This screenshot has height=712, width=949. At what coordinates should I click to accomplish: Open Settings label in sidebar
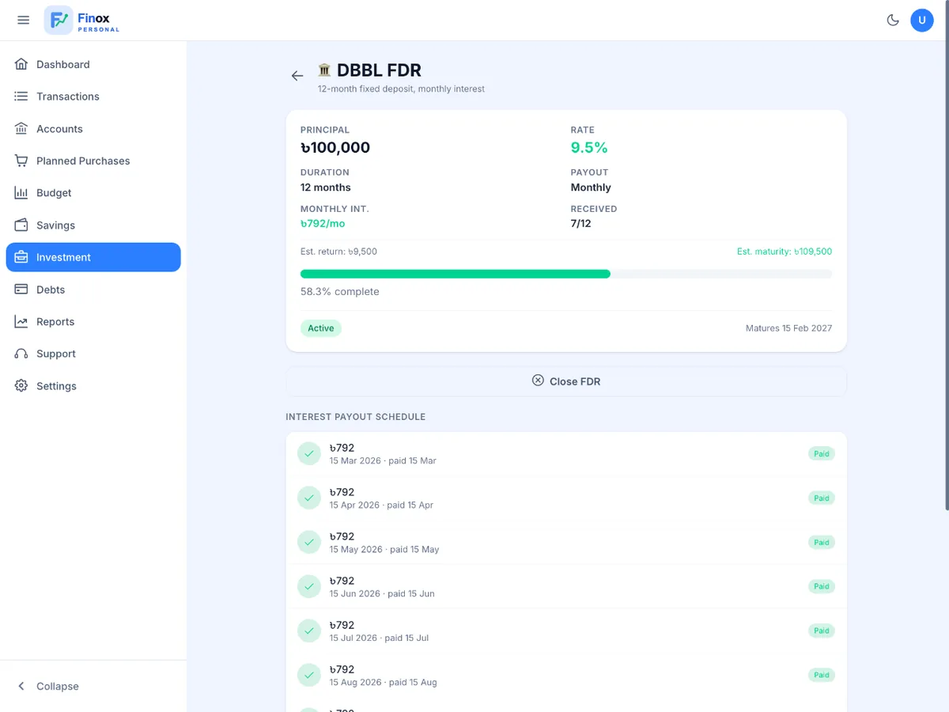pos(56,386)
